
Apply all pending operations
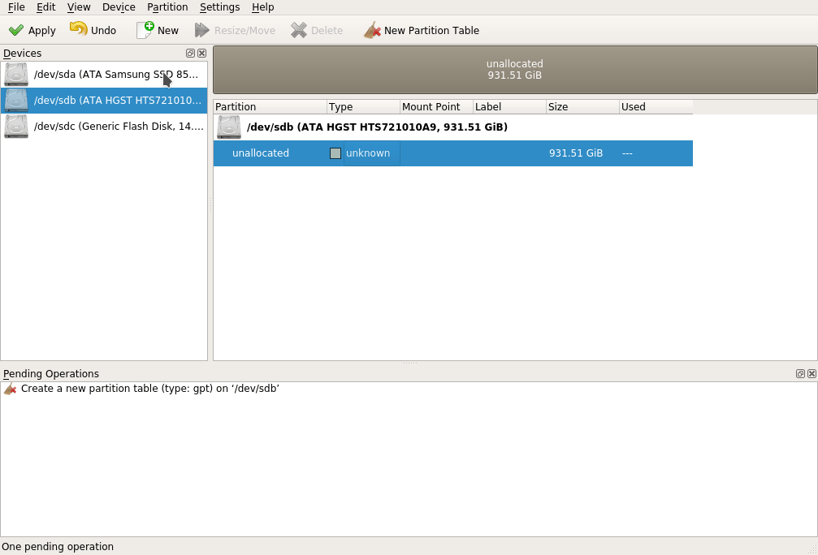[x=32, y=30]
